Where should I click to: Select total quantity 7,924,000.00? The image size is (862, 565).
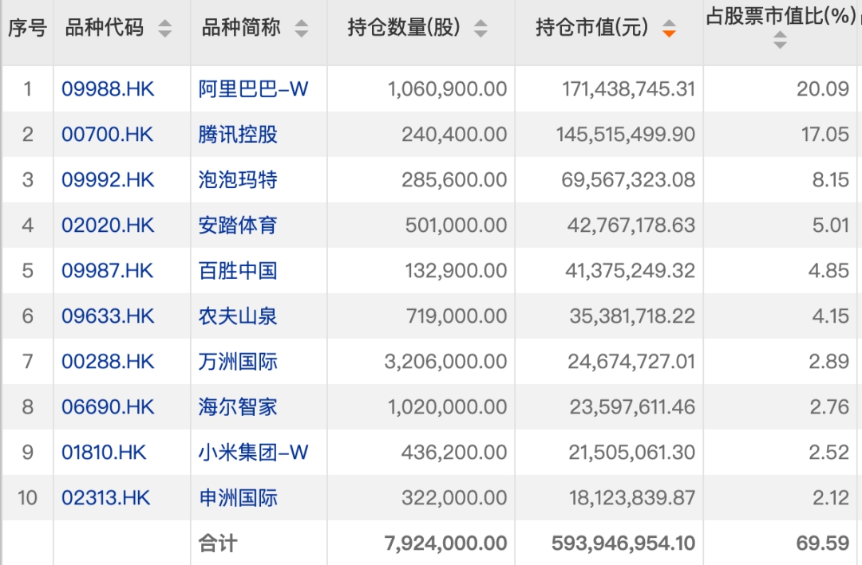point(446,543)
